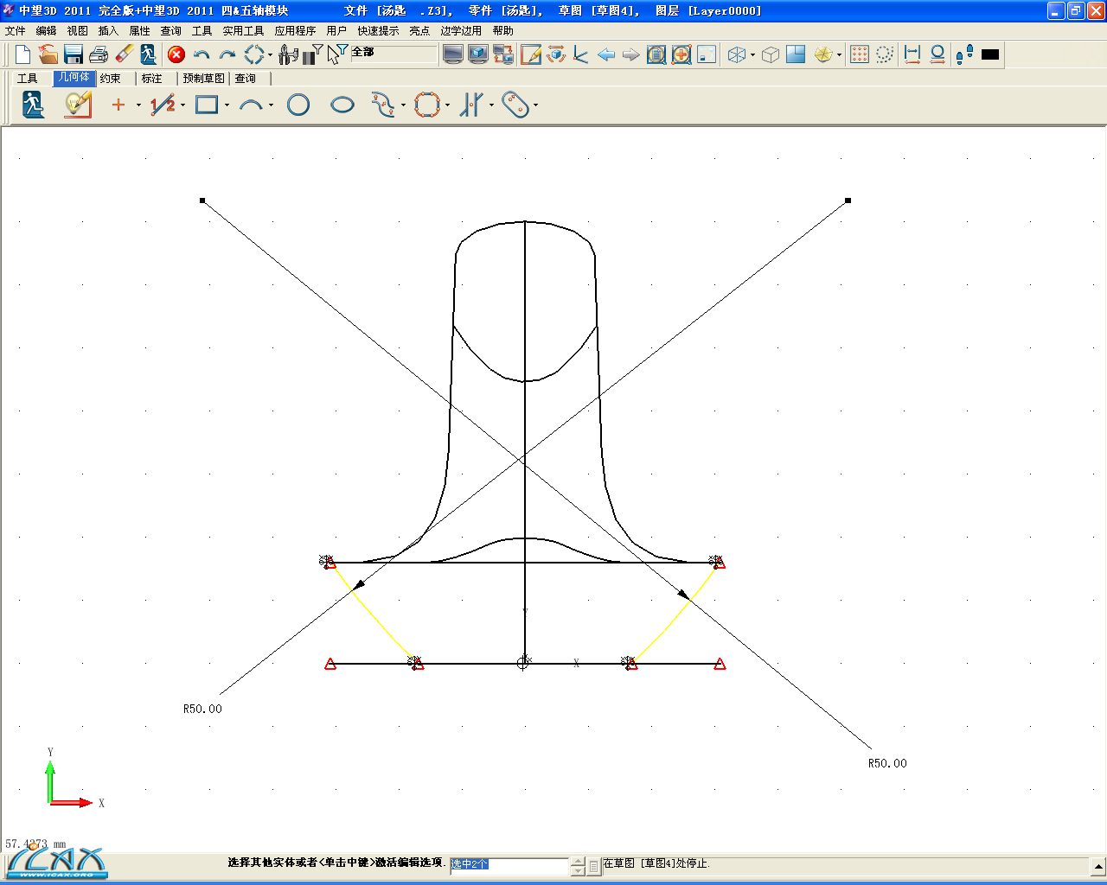The image size is (1107, 885).
Task: Click the exit sketch running-man icon
Action: (33, 105)
